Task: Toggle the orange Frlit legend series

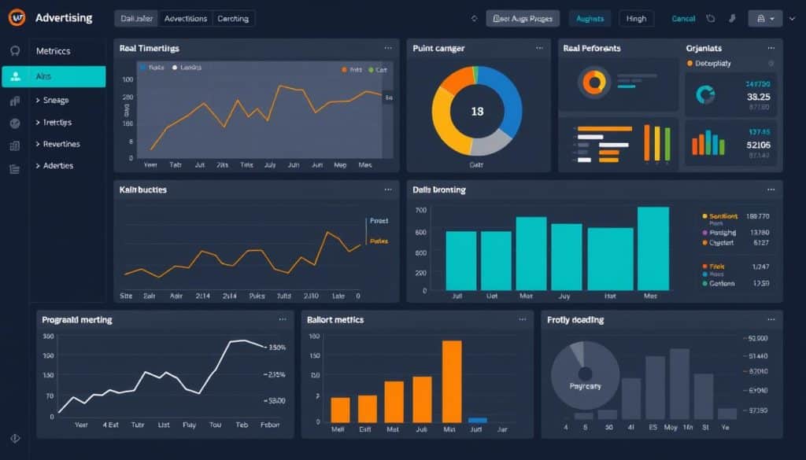Action: [x=352, y=70]
